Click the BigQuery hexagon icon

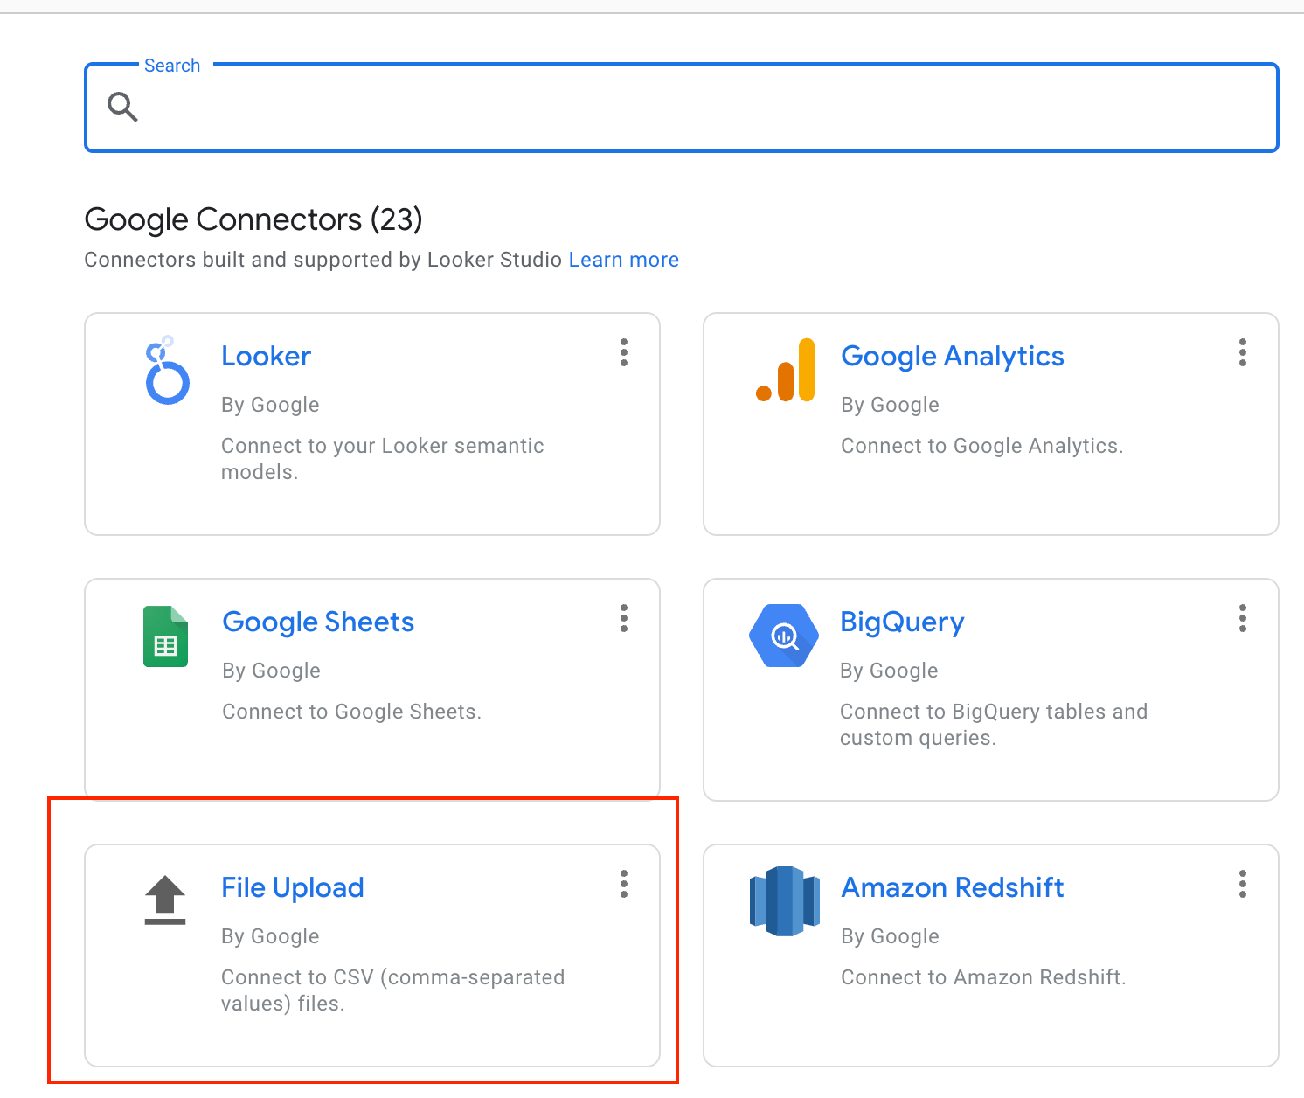coord(784,636)
